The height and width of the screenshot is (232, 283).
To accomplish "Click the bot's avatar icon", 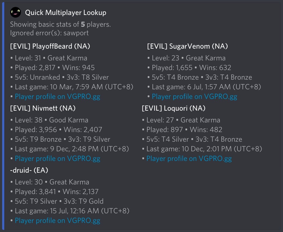I will (x=15, y=12).
